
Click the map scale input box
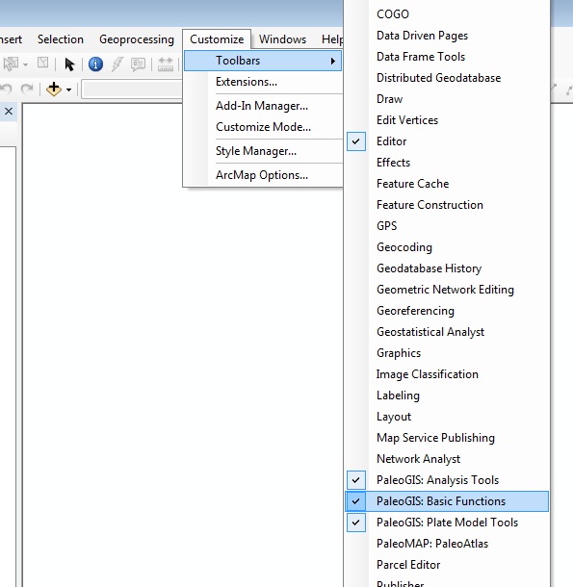pos(132,89)
